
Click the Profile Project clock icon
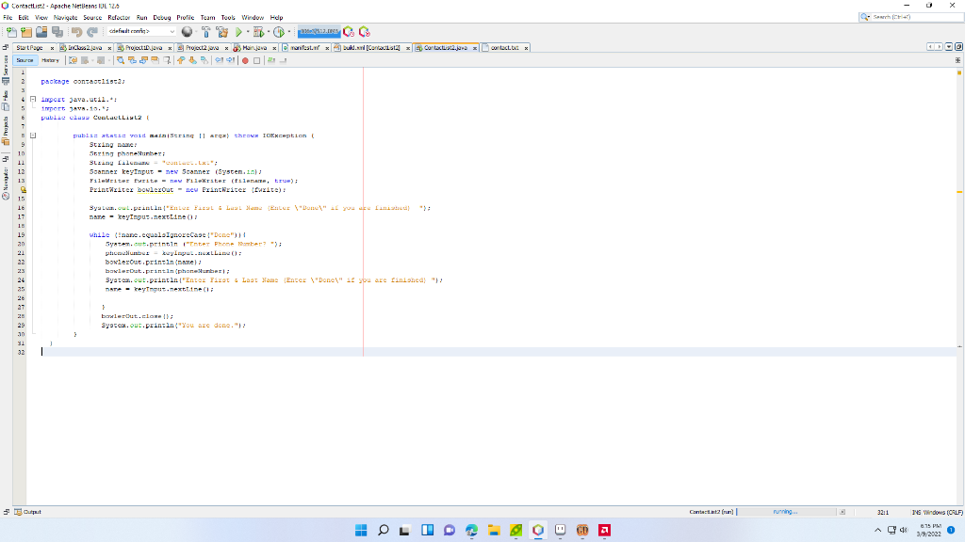point(281,31)
